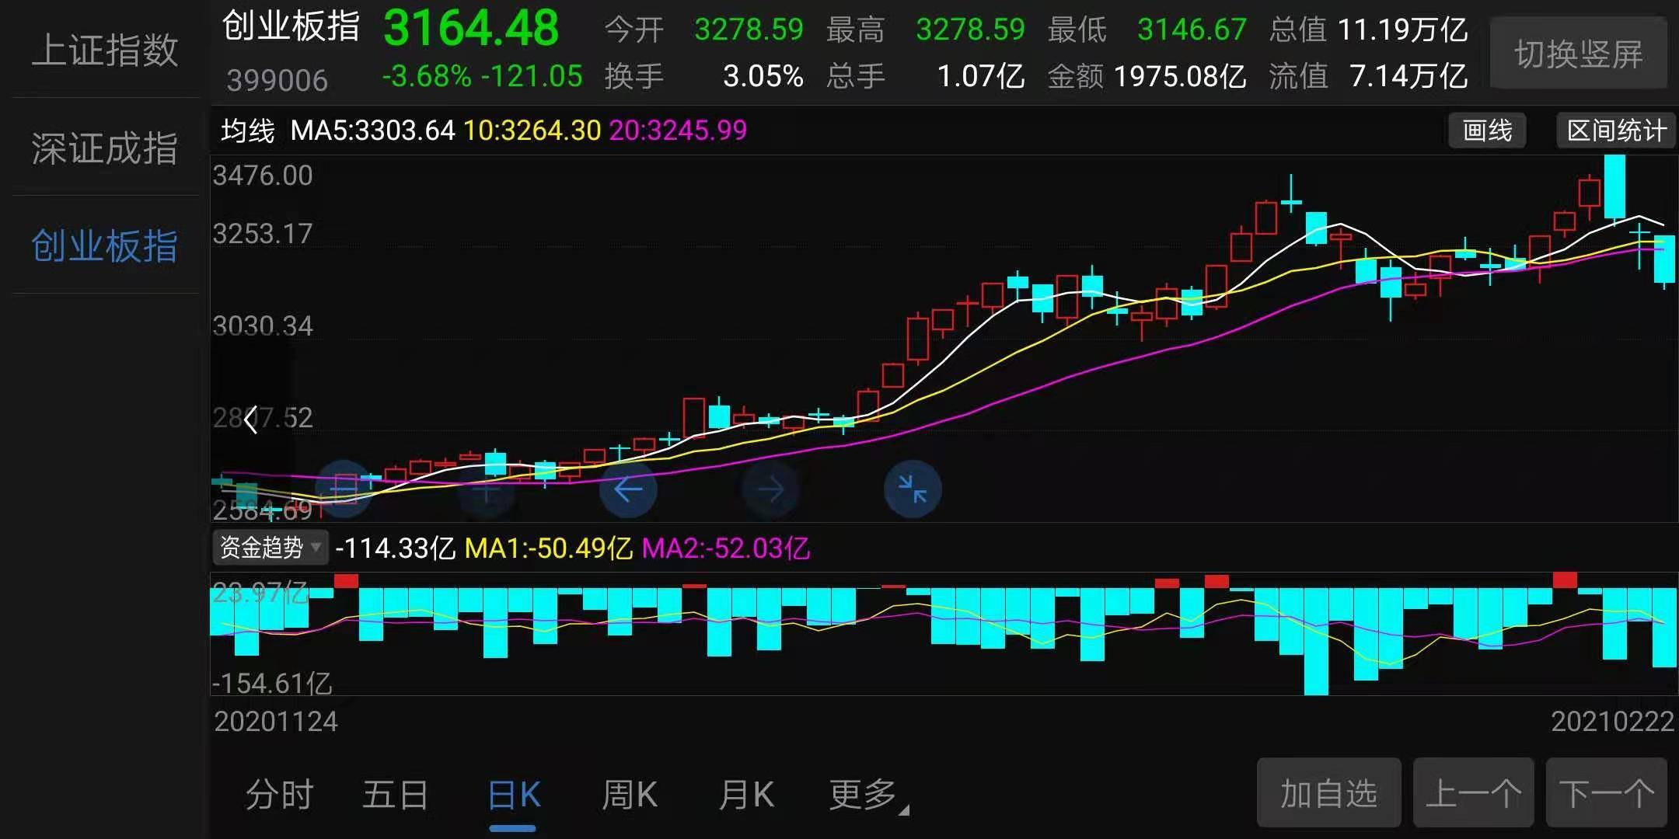Screen dimensions: 1679x839
Task: Click the 3476.00 price axis label
Action: 263,176
